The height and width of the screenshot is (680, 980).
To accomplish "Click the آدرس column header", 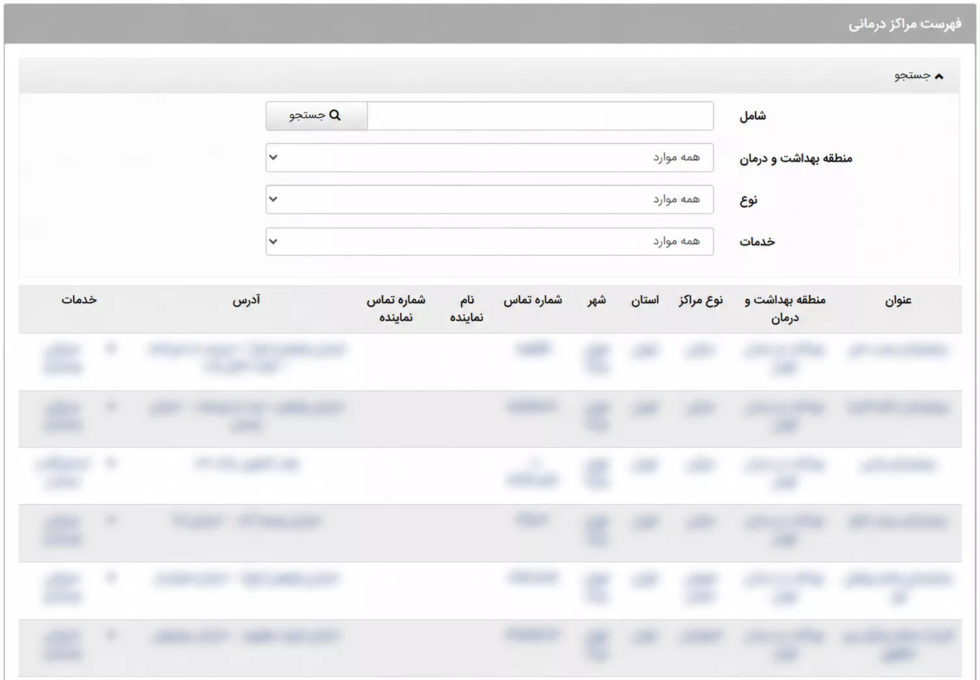I will click(x=247, y=299).
